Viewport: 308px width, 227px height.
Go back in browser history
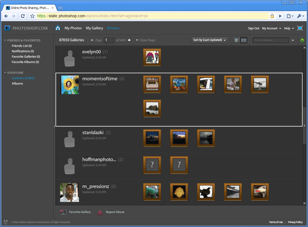[6, 16]
